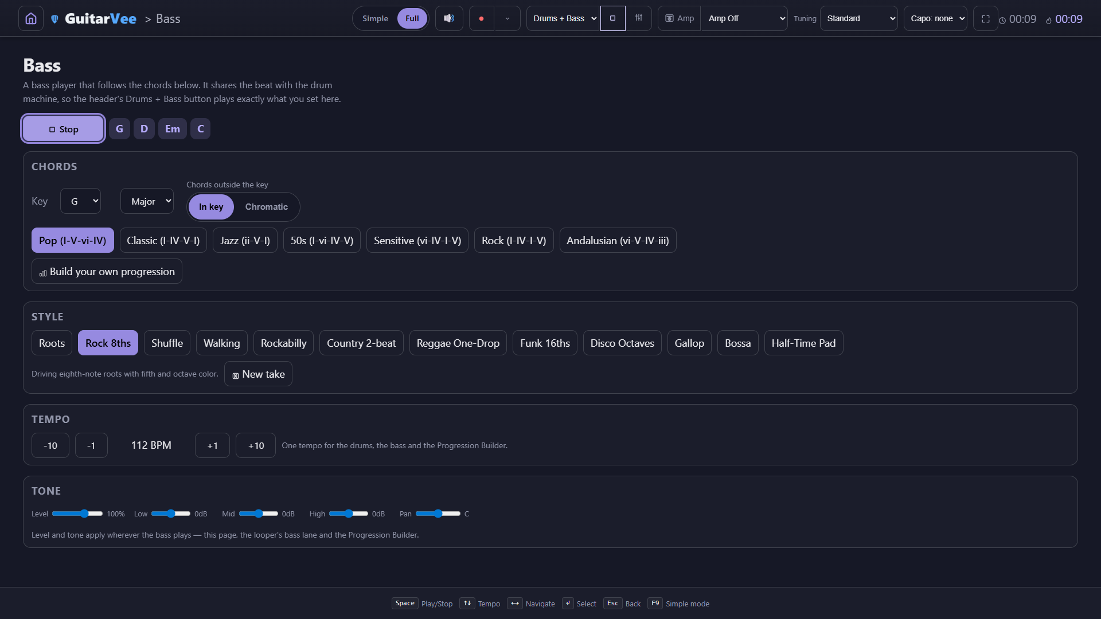
Task: Decrease tempo by 10 BPM
Action: pos(50,446)
